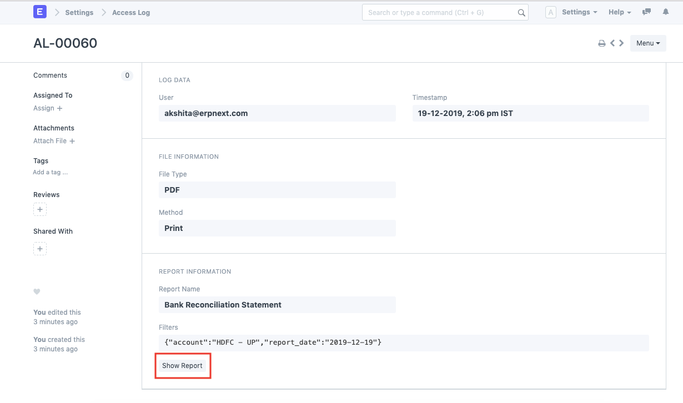Open the Settings dropdown in navbar
This screenshot has height=403, width=683.
pyautogui.click(x=579, y=12)
